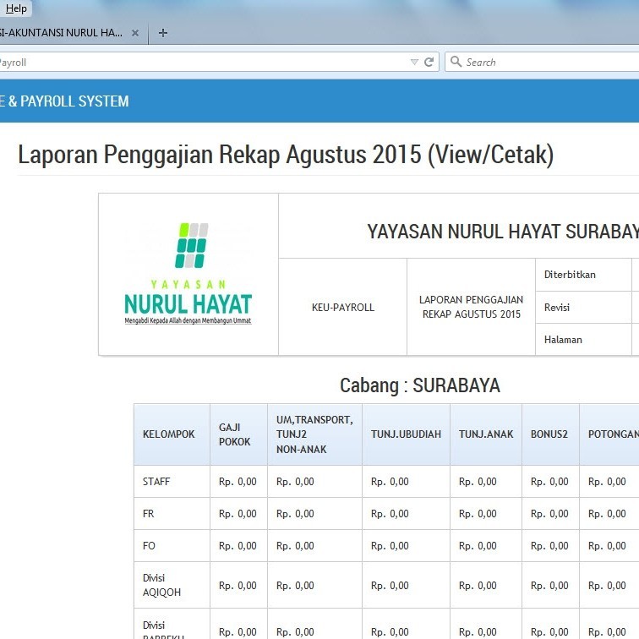Image resolution: width=639 pixels, height=639 pixels.
Task: Click FO row Tunj.Anak value
Action: coord(478,546)
